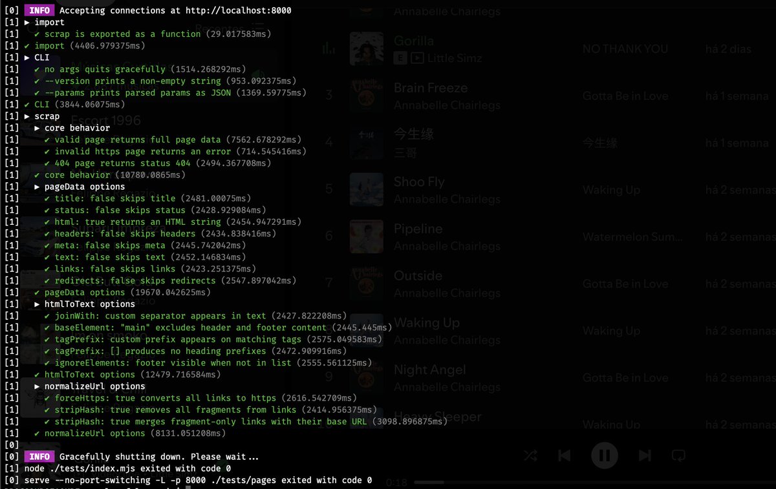Image resolution: width=776 pixels, height=489 pixels.
Task: Open Gotta Be in Love album for Brain Freeze
Action: (x=625, y=96)
